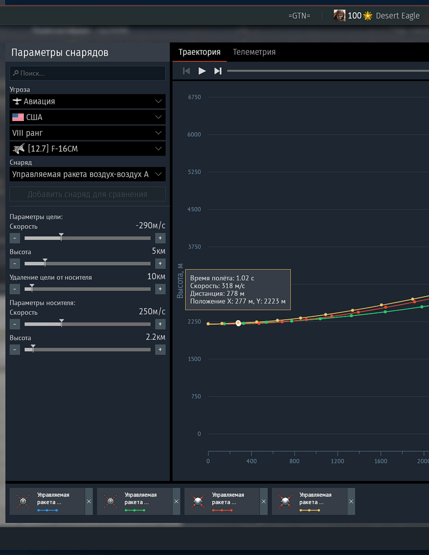This screenshot has width=429, height=555.
Task: Click the Параметры снарядов panel title
Action: 60,52
